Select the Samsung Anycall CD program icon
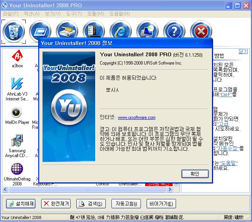Image resolution: width=252 pixels, height=222 pixels. click(x=17, y=140)
